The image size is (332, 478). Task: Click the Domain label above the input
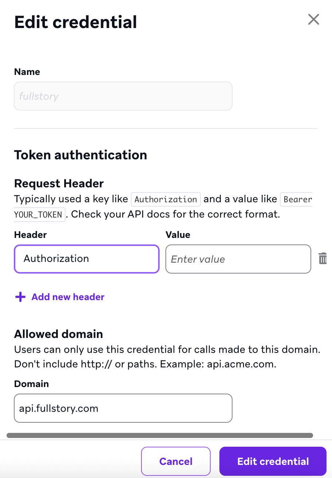[x=31, y=384]
